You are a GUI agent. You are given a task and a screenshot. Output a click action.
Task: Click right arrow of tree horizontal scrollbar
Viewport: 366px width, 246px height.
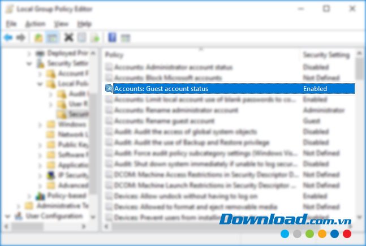tap(84, 226)
